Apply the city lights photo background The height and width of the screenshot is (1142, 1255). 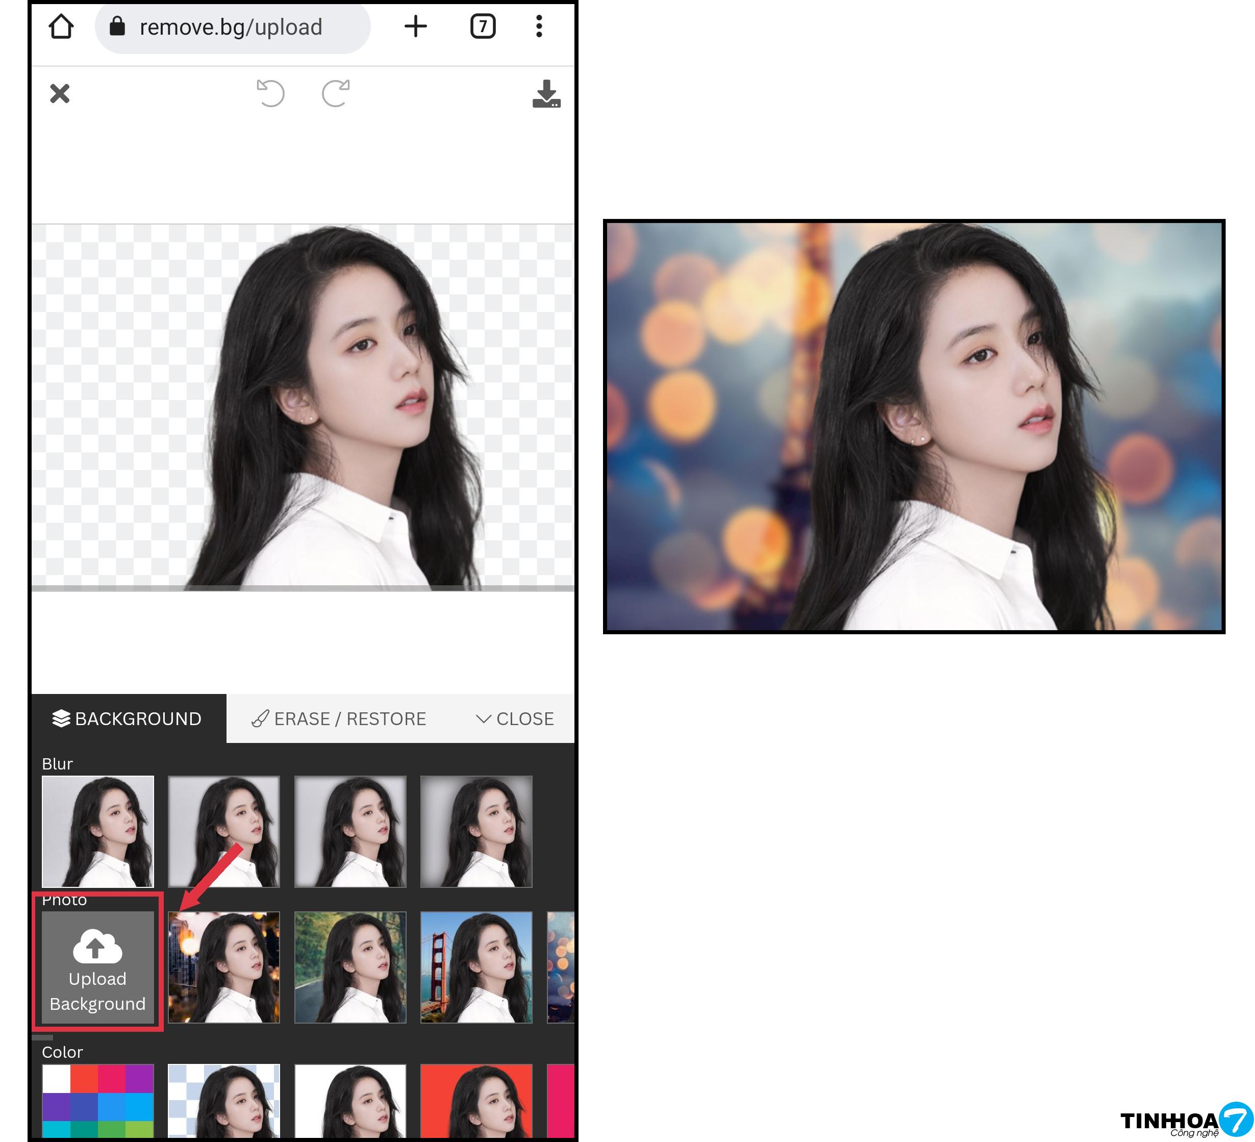tap(224, 967)
